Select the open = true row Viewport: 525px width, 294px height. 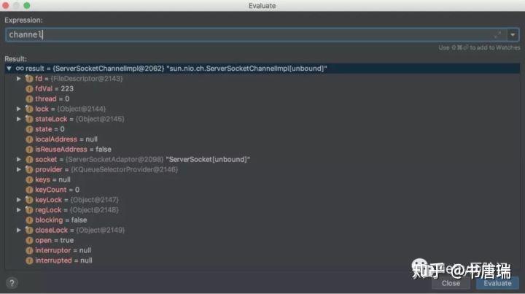pos(262,241)
